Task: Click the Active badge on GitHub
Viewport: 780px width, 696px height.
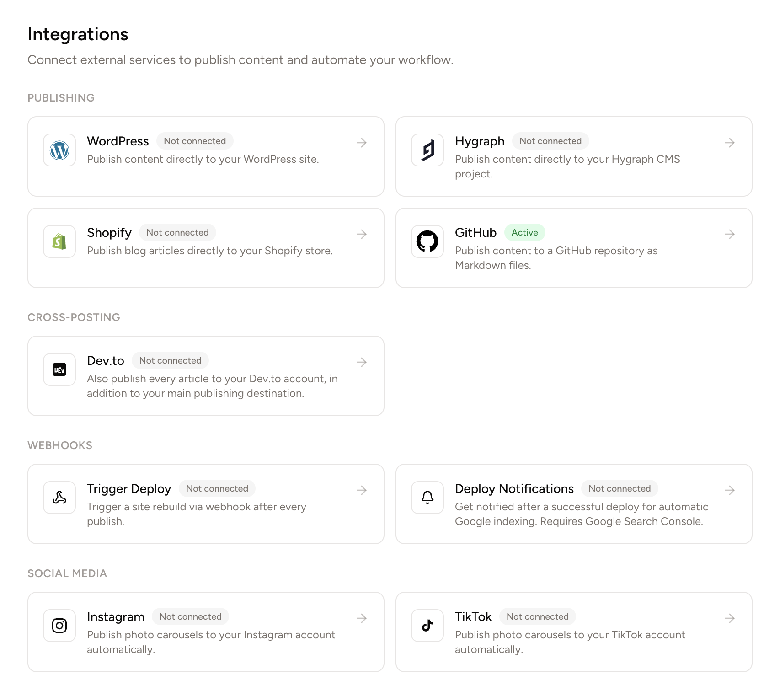Action: (x=525, y=232)
